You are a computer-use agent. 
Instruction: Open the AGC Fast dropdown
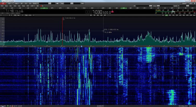point(19,15)
